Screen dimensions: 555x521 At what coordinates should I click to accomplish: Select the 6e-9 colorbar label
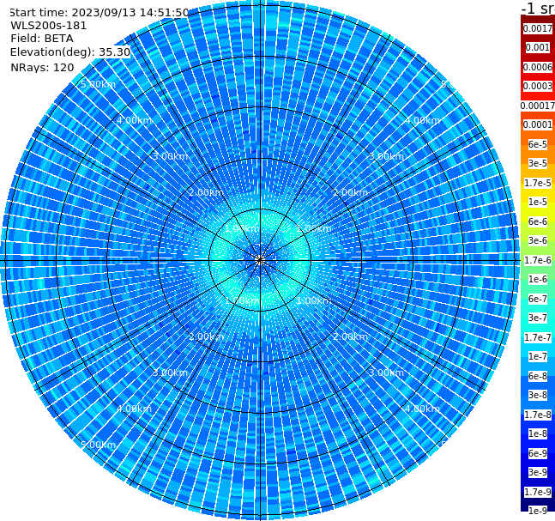538,453
